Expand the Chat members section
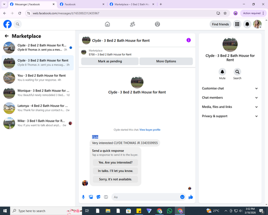This screenshot has width=268, height=215. coord(230,98)
